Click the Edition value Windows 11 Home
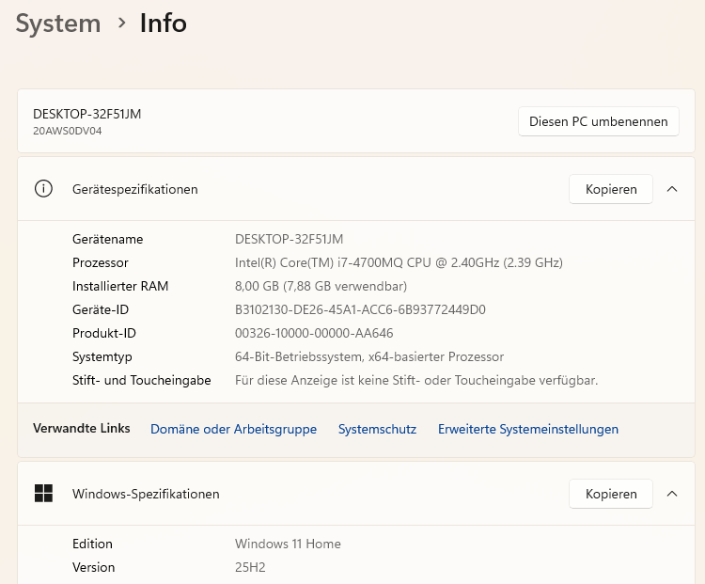705x584 pixels. (x=288, y=544)
